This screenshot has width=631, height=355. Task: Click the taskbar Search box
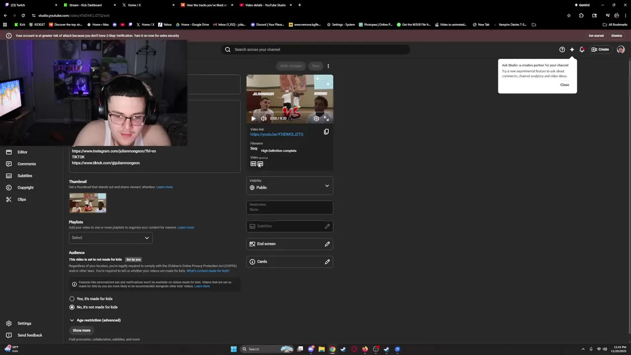pyautogui.click(x=266, y=349)
